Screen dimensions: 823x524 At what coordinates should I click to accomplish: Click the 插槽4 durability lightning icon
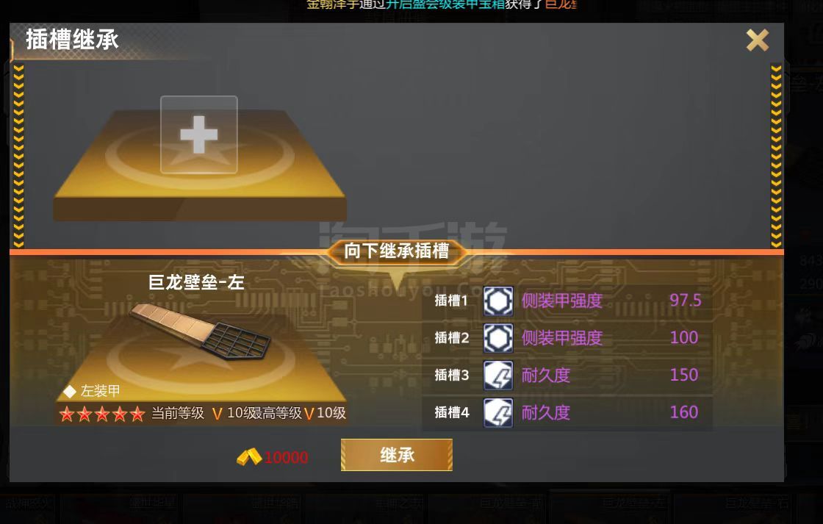498,413
